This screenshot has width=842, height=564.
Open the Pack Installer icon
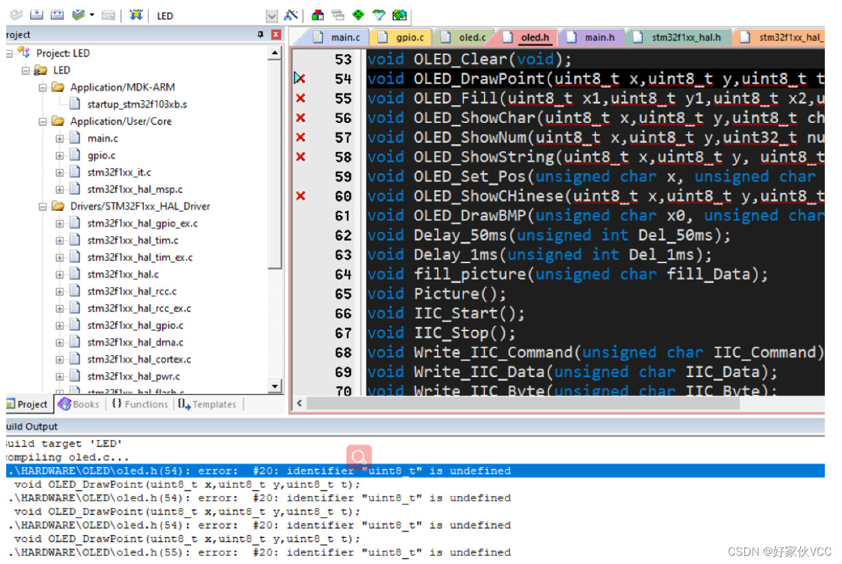click(399, 14)
